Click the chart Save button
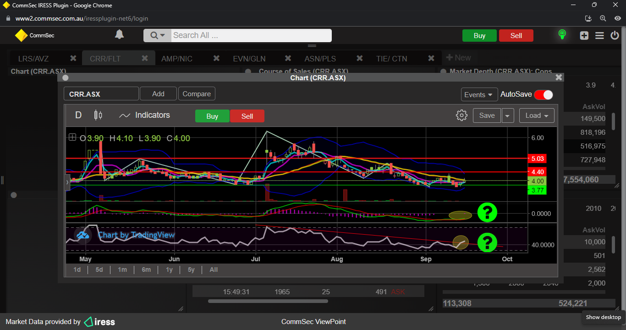 tap(487, 115)
